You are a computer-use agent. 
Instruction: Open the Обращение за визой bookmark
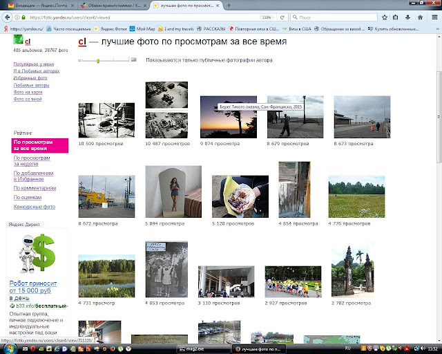pos(339,29)
